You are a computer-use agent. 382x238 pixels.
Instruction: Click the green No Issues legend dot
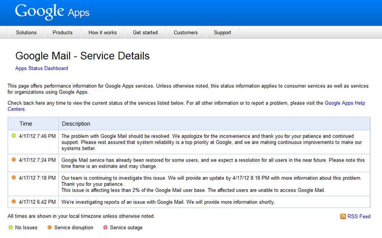(x=10, y=228)
